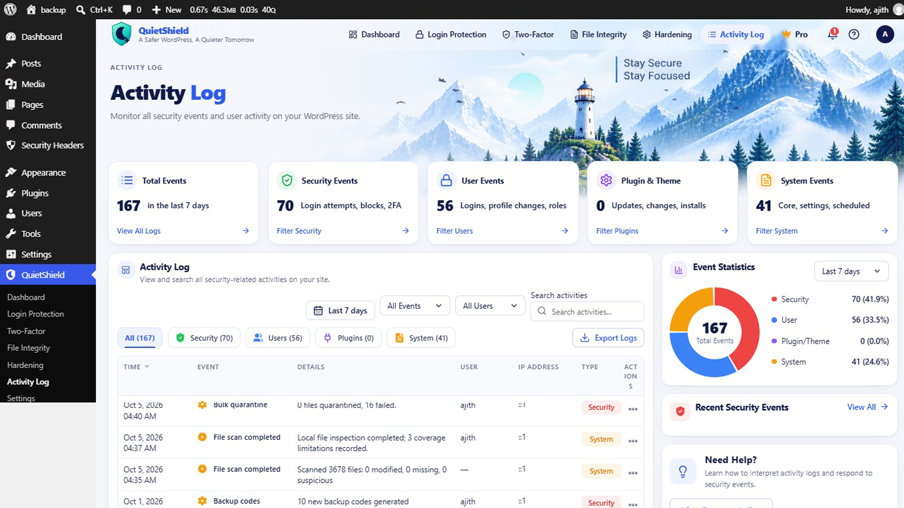Screen dimensions: 904x508
Task: Open Plugins in WordPress sidebar
Action: click(48, 193)
